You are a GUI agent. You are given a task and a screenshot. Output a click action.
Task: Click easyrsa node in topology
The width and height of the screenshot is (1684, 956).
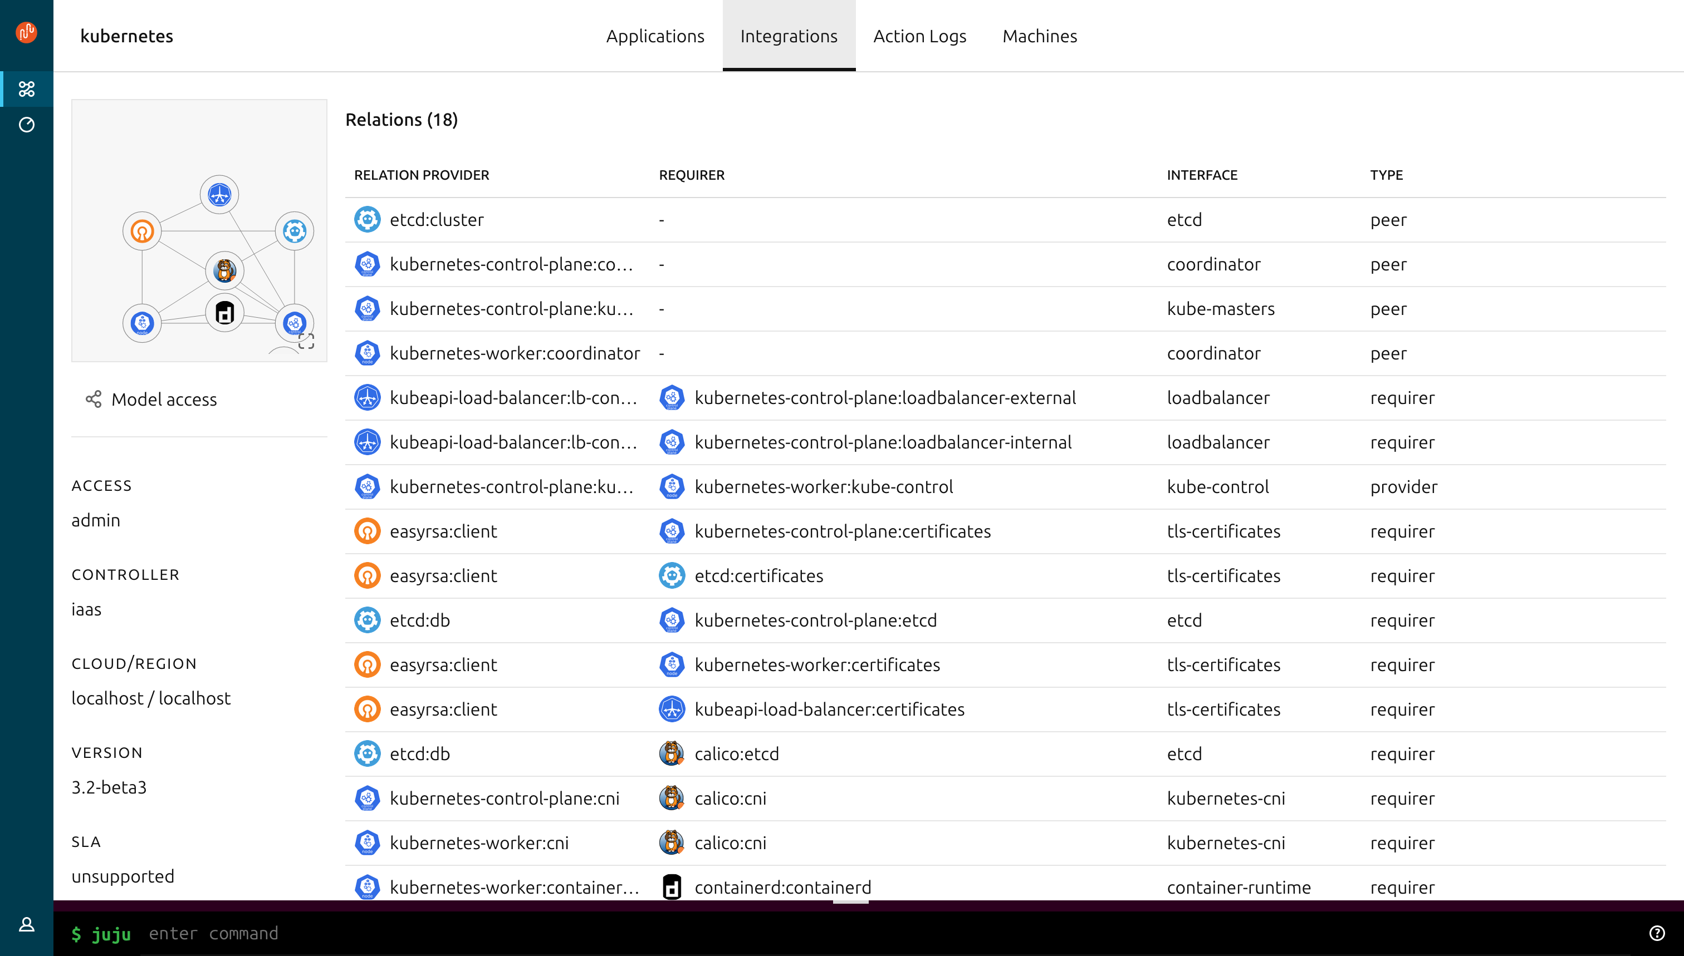tap(142, 231)
